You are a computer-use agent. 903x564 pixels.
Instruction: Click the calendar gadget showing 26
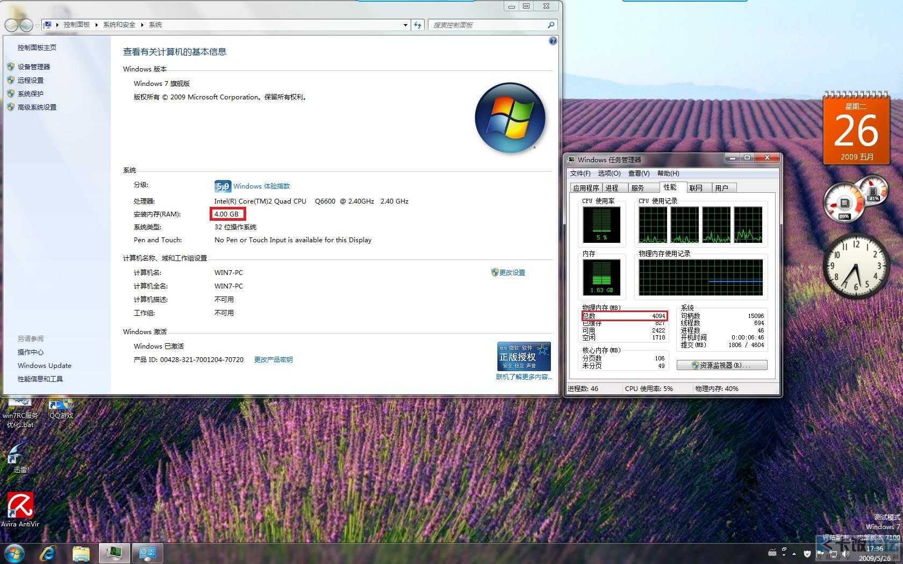856,128
